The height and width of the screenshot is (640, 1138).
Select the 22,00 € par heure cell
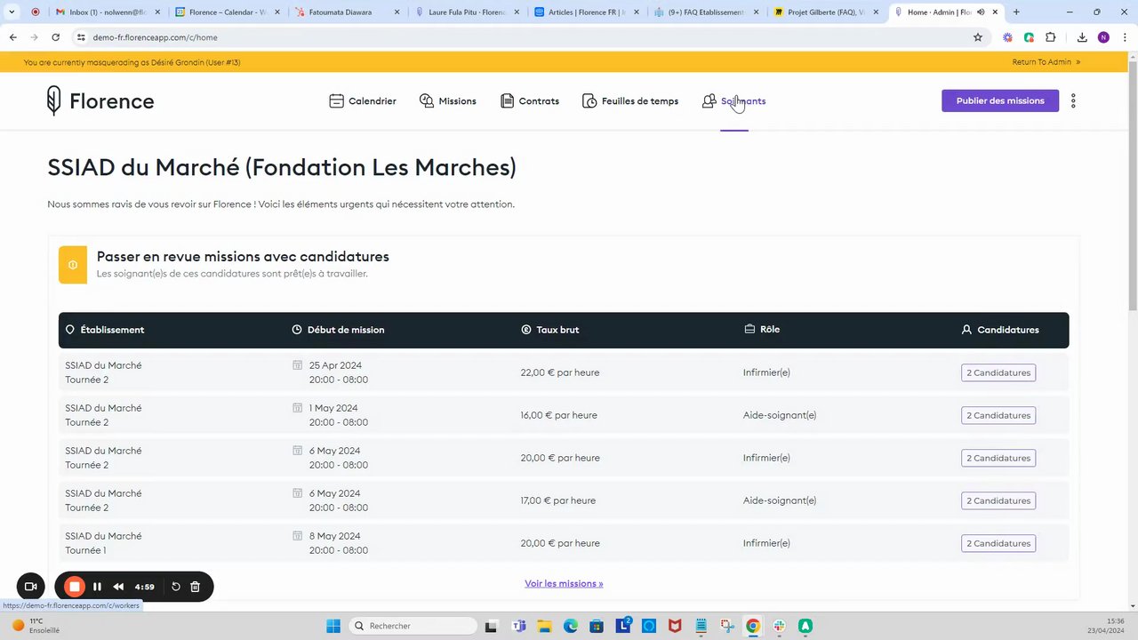point(560,372)
